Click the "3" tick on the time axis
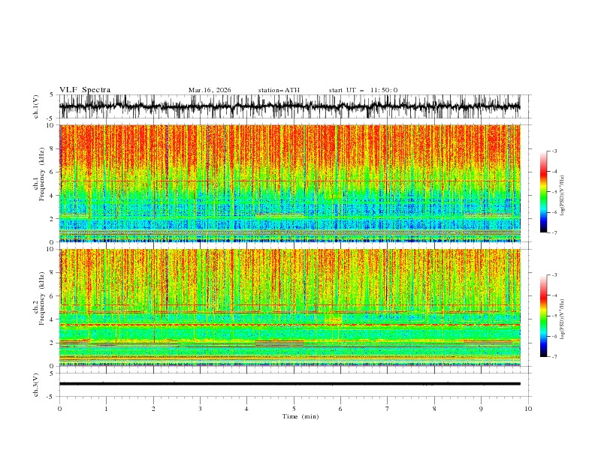 [x=200, y=409]
